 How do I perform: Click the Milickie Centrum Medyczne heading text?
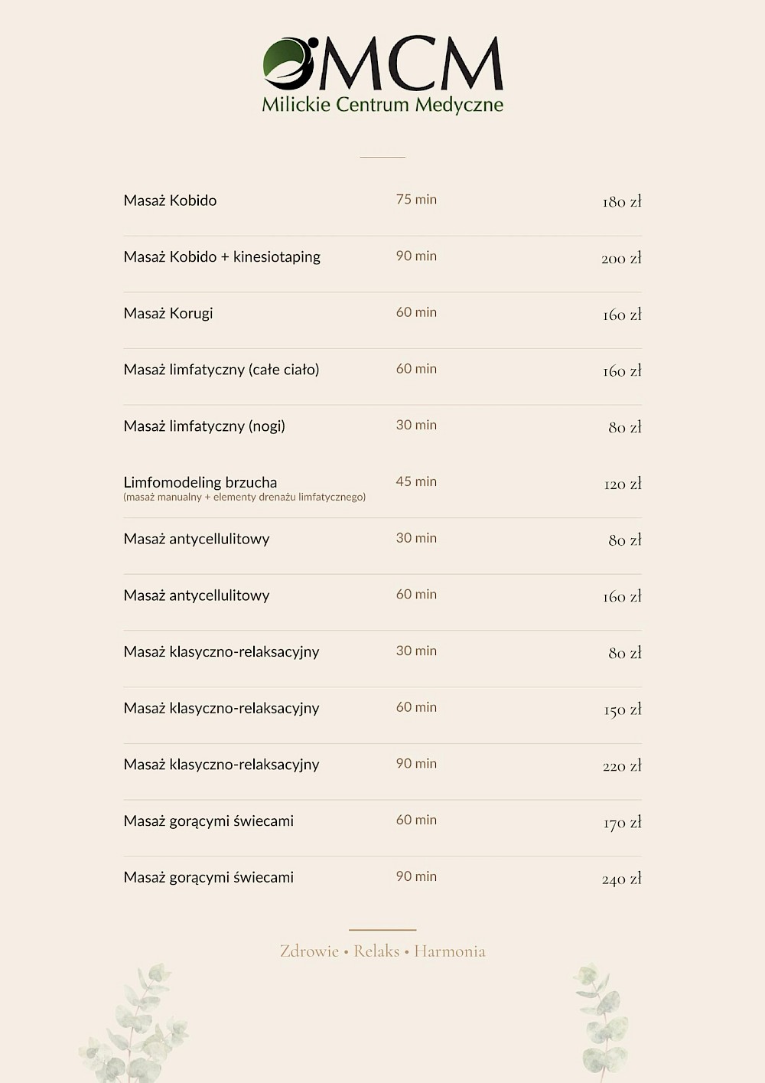click(382, 105)
